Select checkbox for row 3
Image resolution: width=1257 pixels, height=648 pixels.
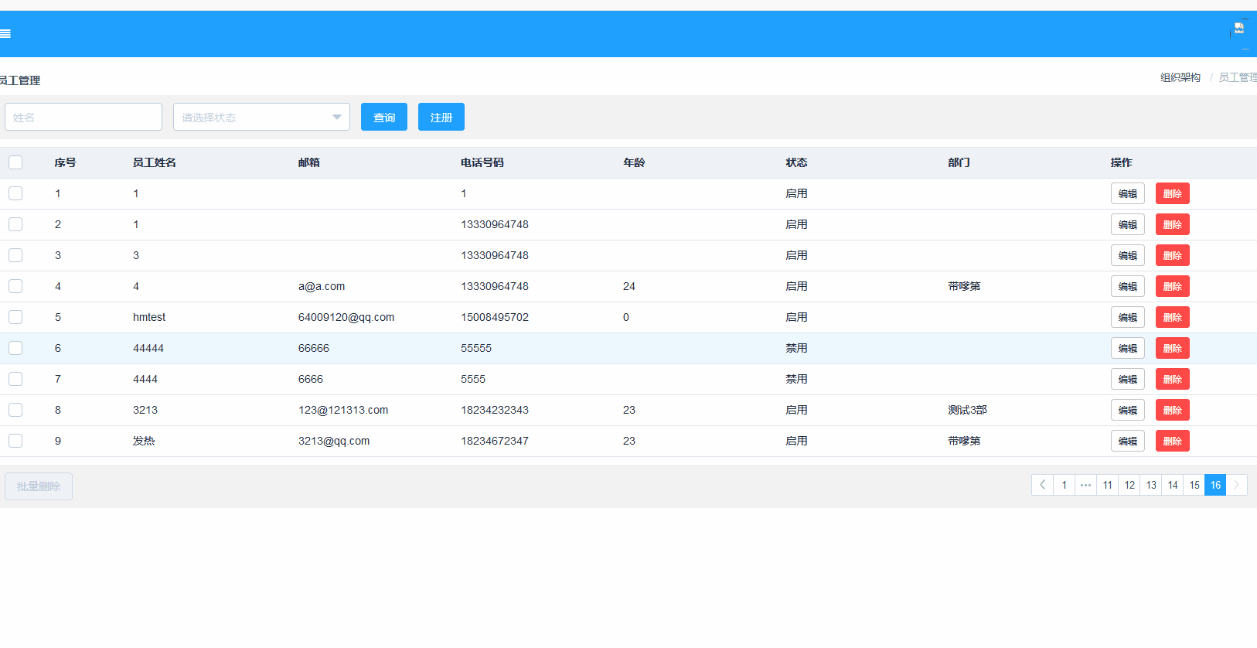click(x=15, y=255)
